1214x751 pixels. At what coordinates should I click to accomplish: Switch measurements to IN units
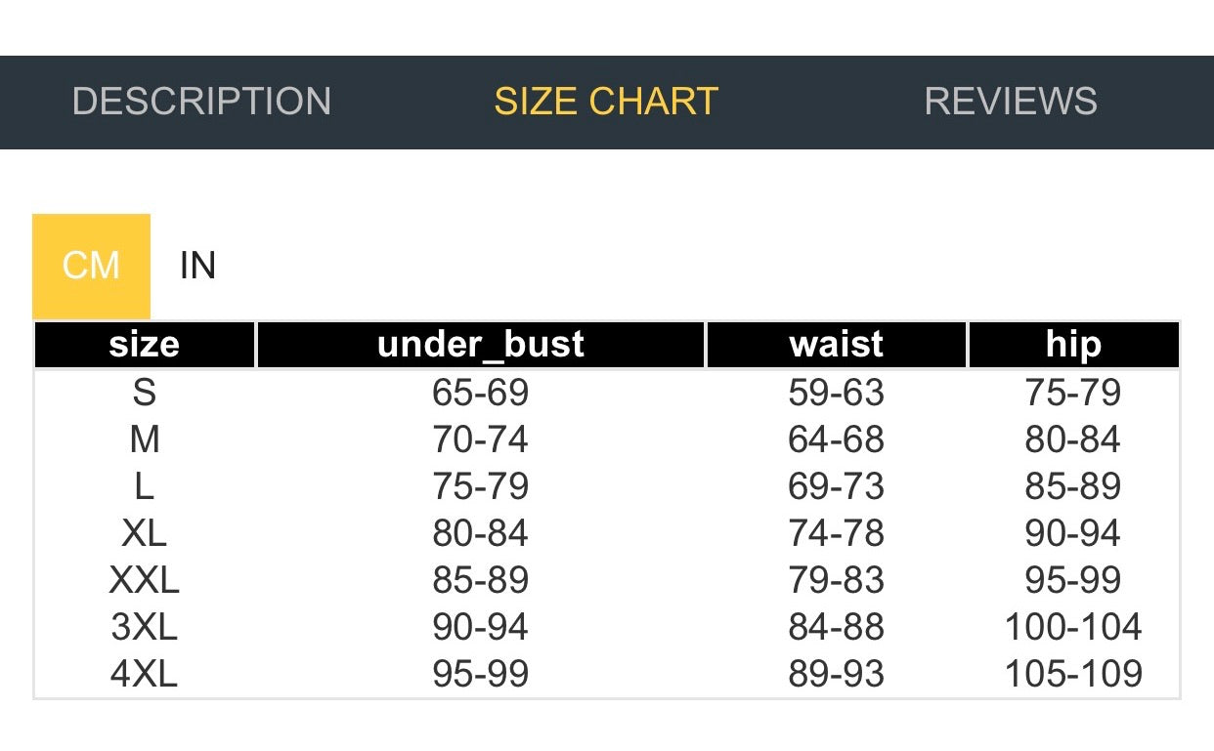(197, 266)
